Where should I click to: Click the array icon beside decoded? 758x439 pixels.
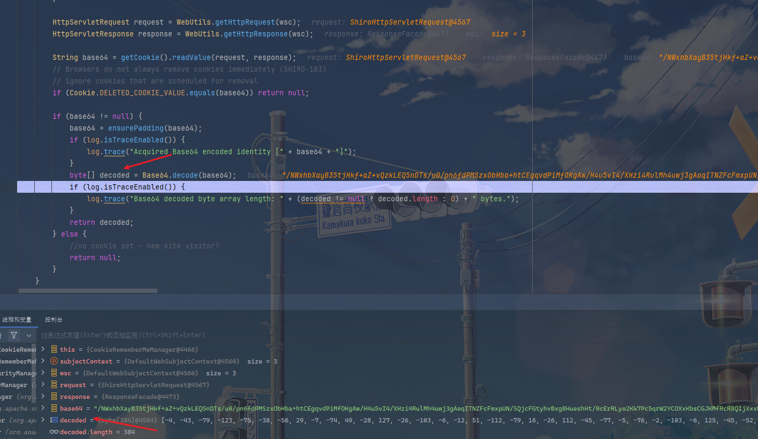(x=54, y=420)
